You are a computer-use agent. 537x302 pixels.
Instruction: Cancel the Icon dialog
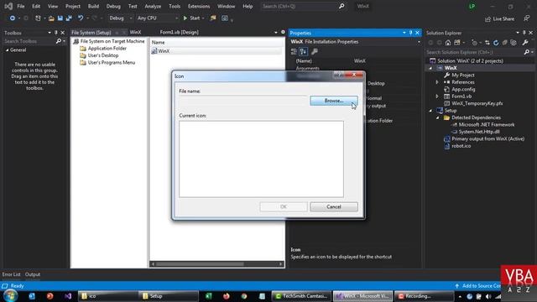(x=334, y=207)
